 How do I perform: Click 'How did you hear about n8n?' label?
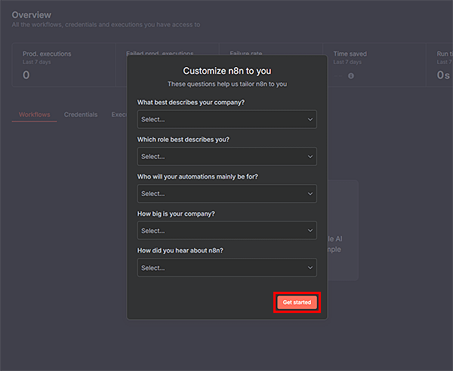(x=180, y=250)
